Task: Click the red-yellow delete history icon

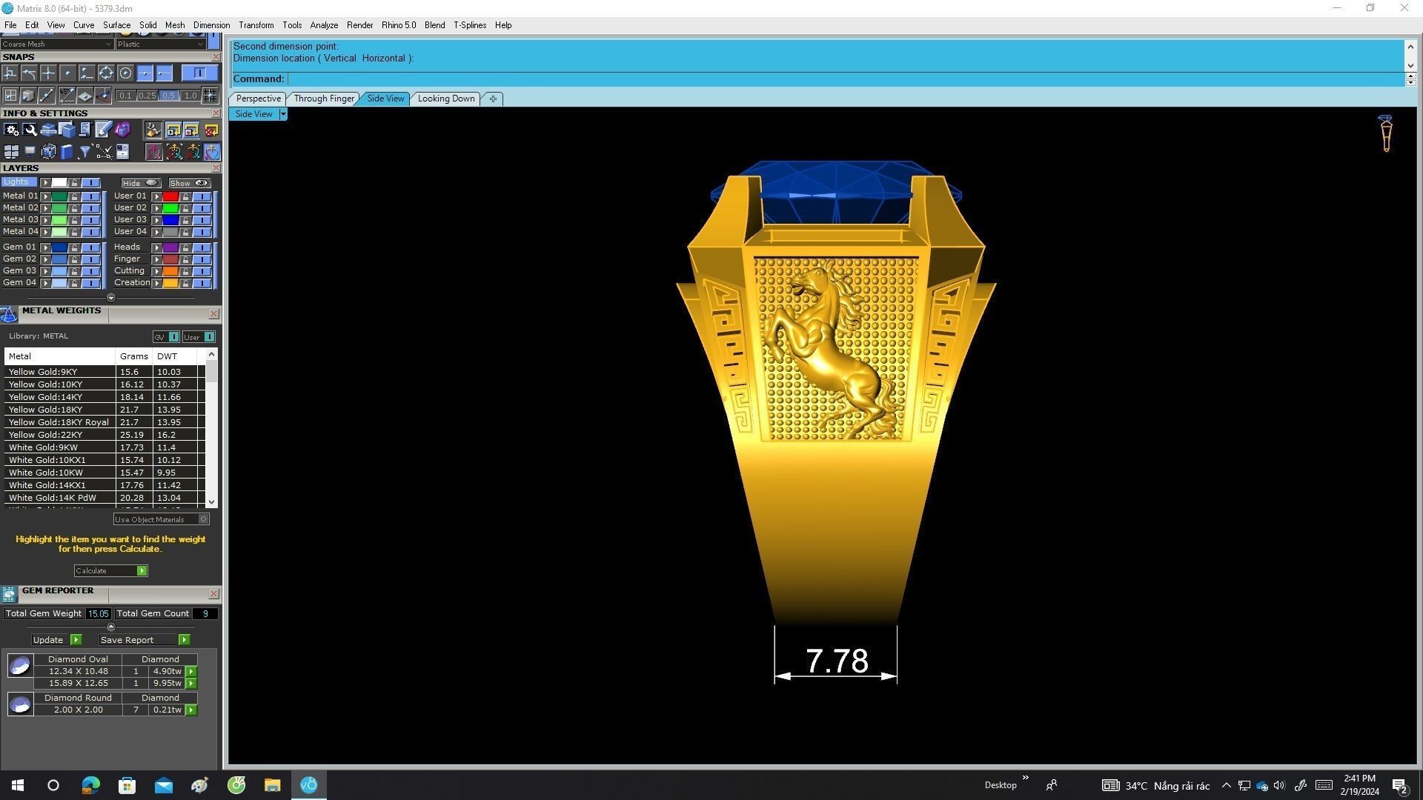Action: click(x=211, y=130)
